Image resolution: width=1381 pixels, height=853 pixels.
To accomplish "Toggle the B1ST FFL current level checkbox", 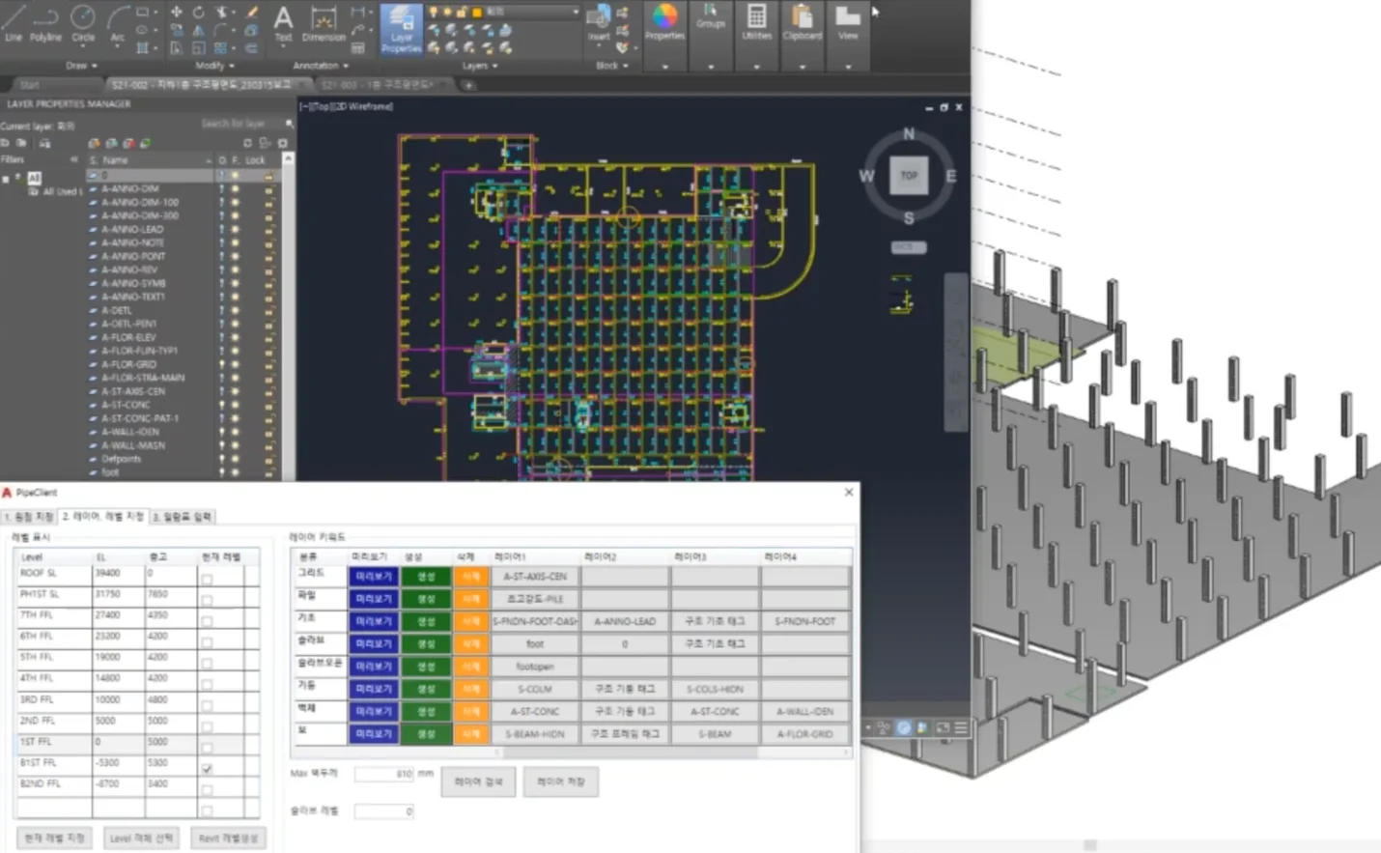I will [x=207, y=769].
